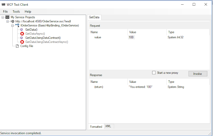
Task: Click the response name (return) cell
Action: click(99, 87)
